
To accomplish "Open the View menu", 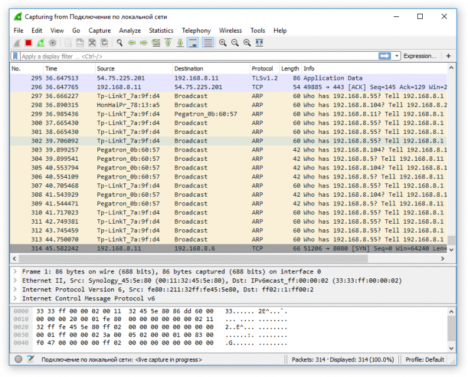I will [57, 30].
